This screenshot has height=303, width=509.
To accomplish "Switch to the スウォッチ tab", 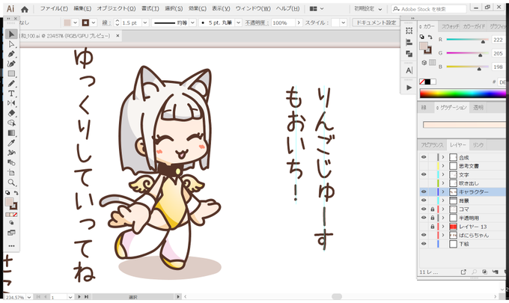I will tap(450, 27).
